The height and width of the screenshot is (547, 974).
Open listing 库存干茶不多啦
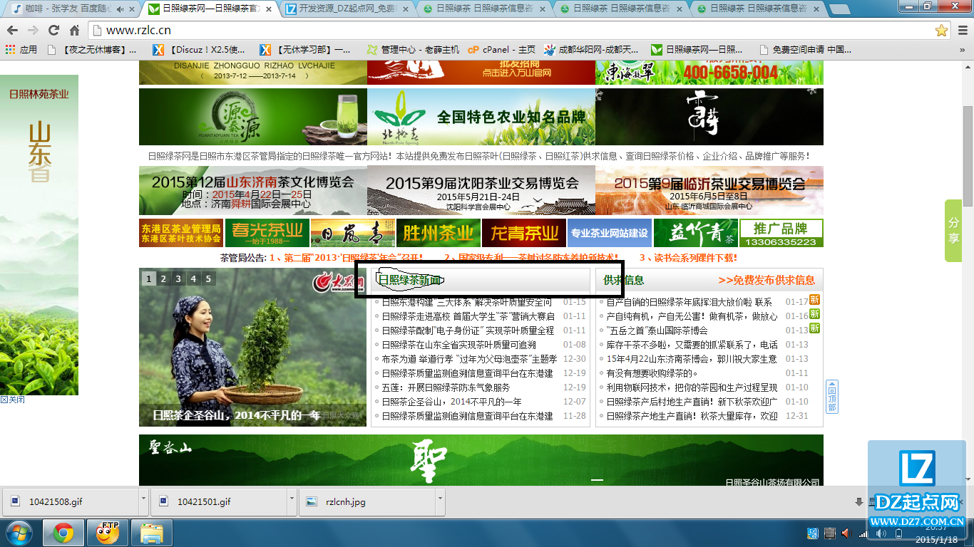pyautogui.click(x=692, y=345)
